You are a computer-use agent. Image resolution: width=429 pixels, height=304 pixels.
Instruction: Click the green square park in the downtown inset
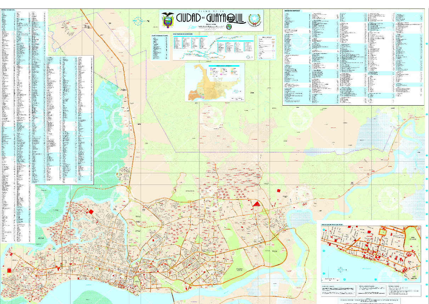pos(382,232)
